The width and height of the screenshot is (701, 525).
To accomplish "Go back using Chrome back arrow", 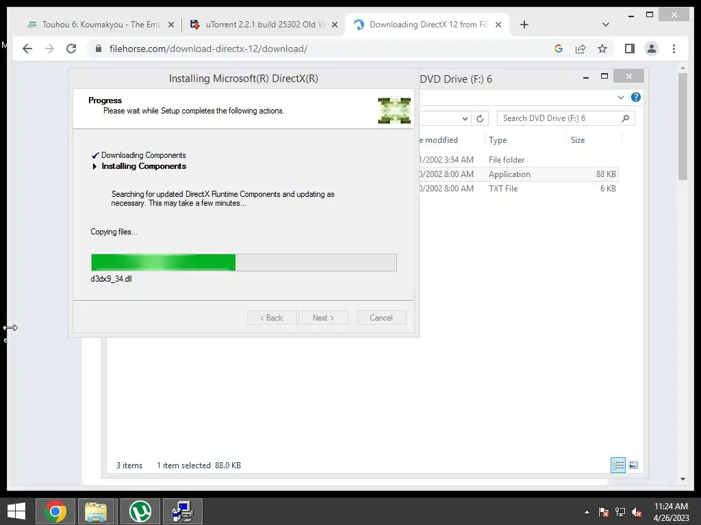I will pyautogui.click(x=27, y=49).
